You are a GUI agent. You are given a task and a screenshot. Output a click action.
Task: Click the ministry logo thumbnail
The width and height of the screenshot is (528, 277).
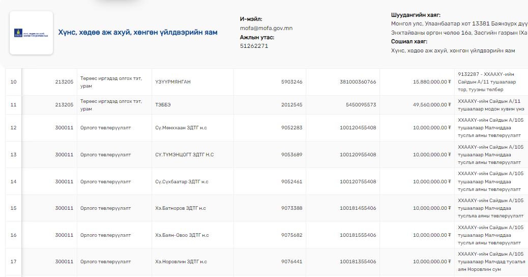[31, 33]
